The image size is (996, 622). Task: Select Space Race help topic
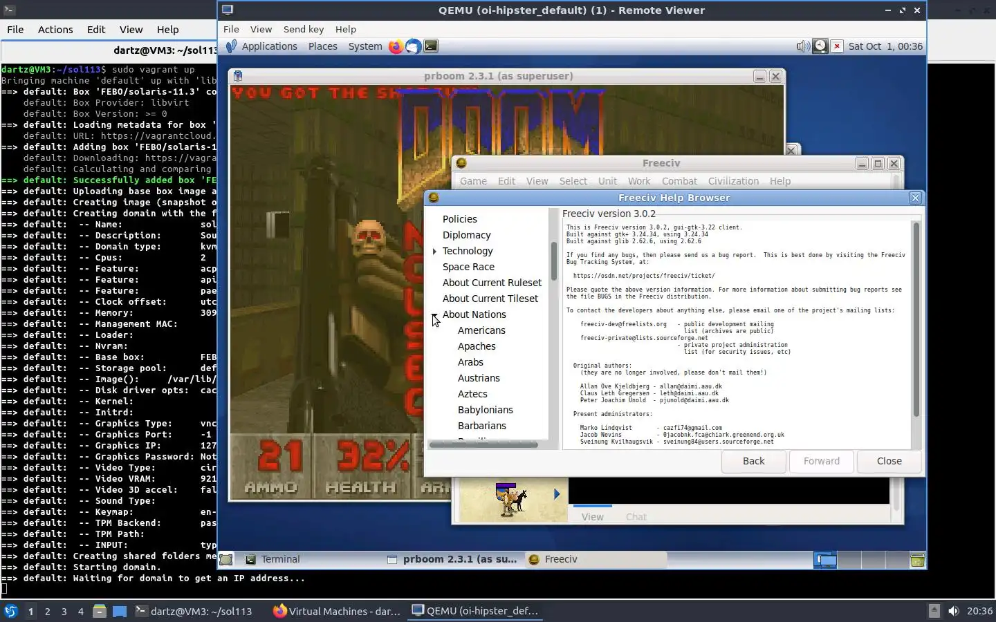468,267
